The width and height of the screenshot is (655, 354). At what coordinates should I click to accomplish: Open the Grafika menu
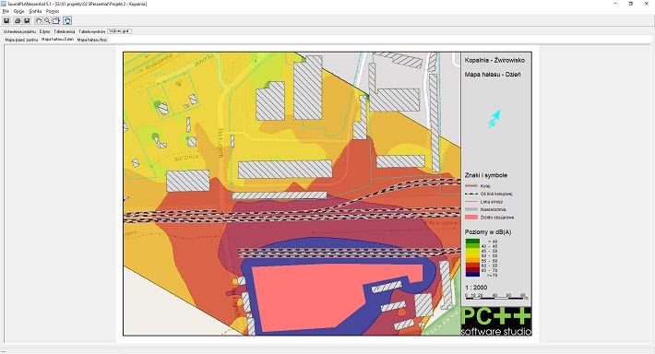[35, 11]
